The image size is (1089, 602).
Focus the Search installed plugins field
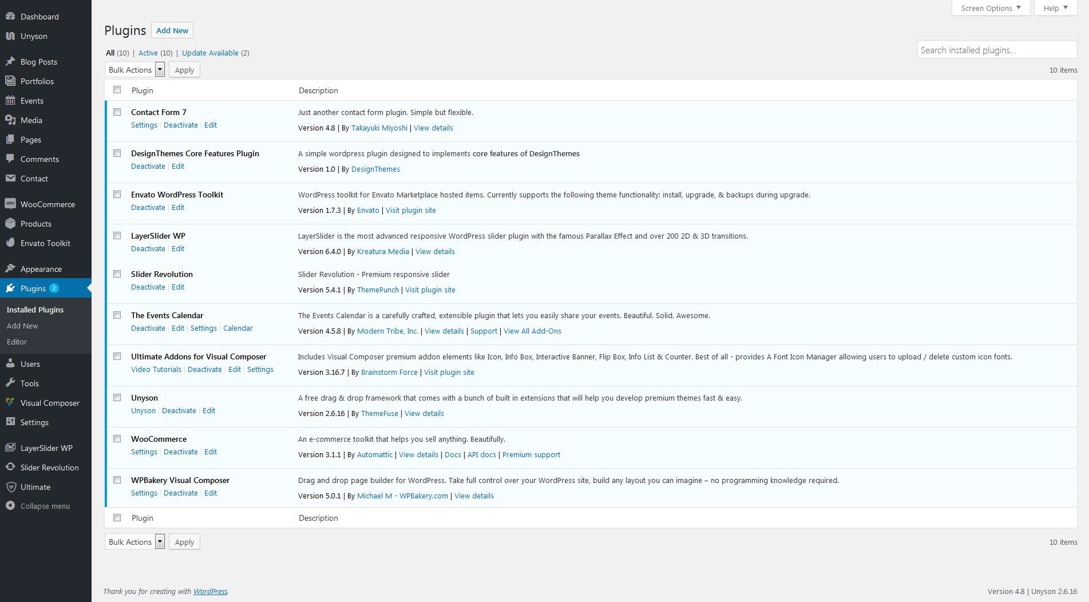[x=996, y=50]
